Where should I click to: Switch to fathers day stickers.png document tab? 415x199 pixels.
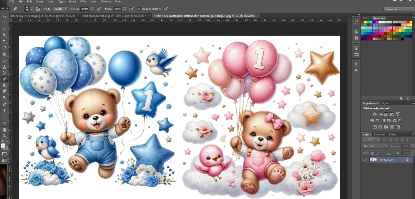point(42,16)
